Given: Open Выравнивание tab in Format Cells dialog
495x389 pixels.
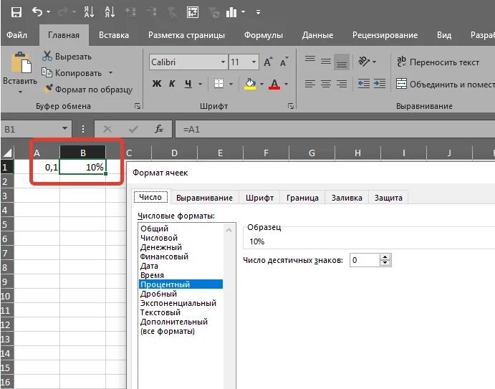Looking at the screenshot, I should pyautogui.click(x=204, y=198).
